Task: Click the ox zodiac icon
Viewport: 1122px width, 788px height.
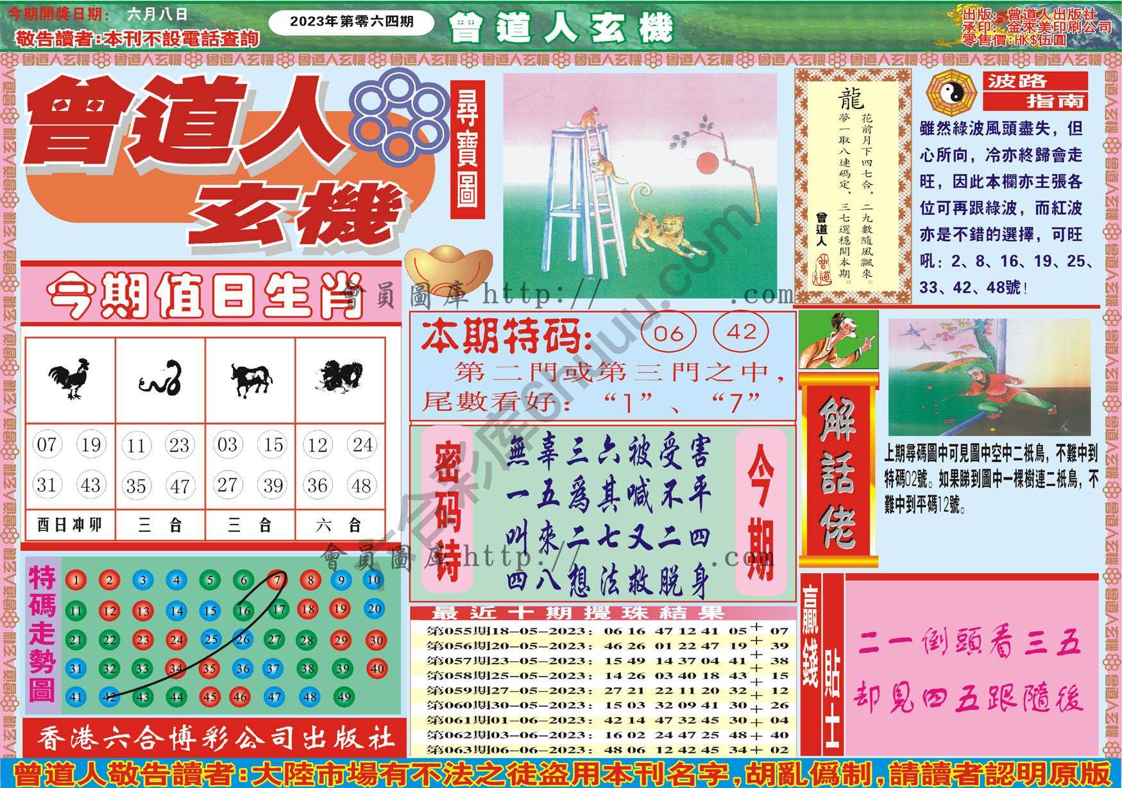Action: [x=251, y=380]
